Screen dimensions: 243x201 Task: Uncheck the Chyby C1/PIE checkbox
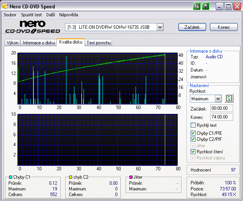(193, 133)
